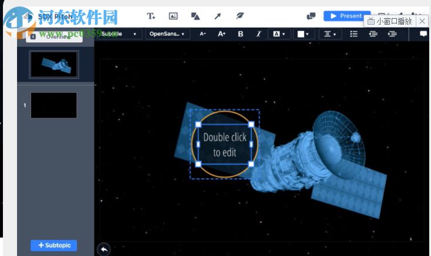Start the presentation with Present button
The height and width of the screenshot is (256, 431).
347,16
